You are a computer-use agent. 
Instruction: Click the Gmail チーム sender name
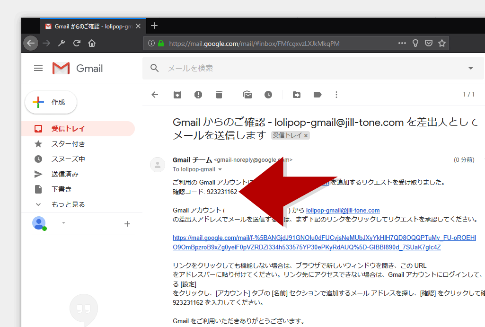[193, 160]
